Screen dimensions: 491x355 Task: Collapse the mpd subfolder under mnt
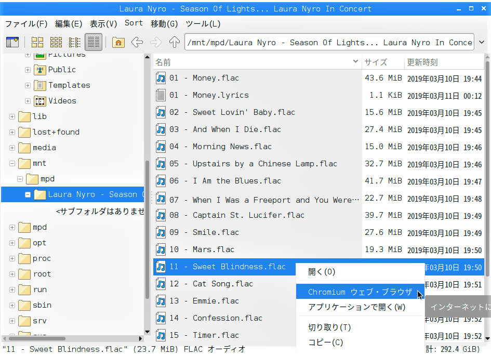click(20, 179)
